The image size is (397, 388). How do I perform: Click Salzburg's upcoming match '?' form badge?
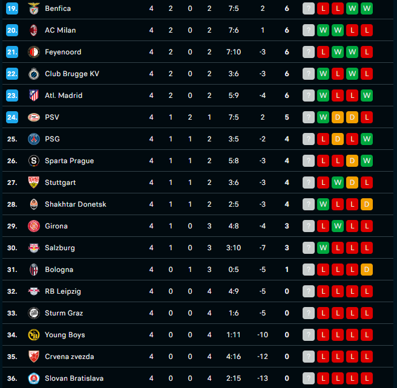[309, 248]
